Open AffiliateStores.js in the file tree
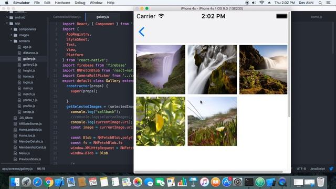Image resolution: width=336 pixels, height=189 pixels. coord(30,124)
